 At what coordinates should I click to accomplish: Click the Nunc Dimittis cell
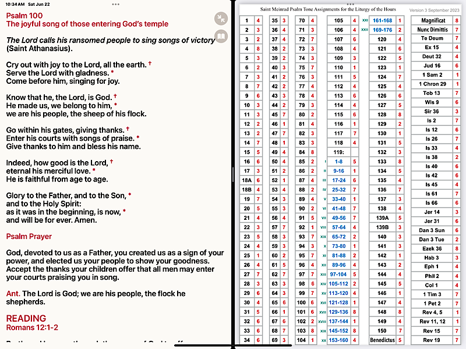pos(433,30)
